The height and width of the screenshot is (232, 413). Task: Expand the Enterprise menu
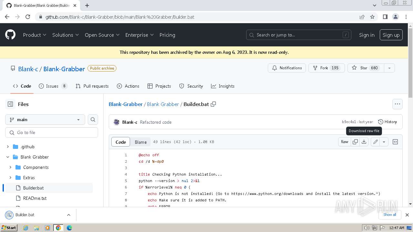139,35
